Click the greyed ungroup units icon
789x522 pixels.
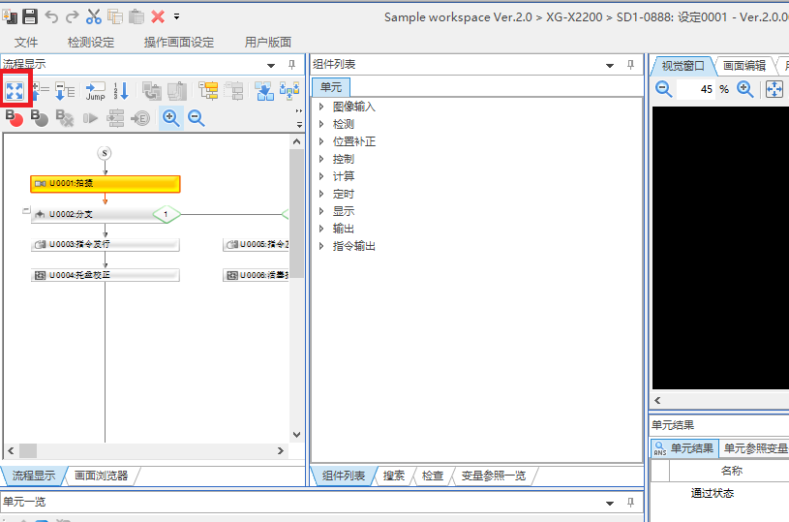233,91
